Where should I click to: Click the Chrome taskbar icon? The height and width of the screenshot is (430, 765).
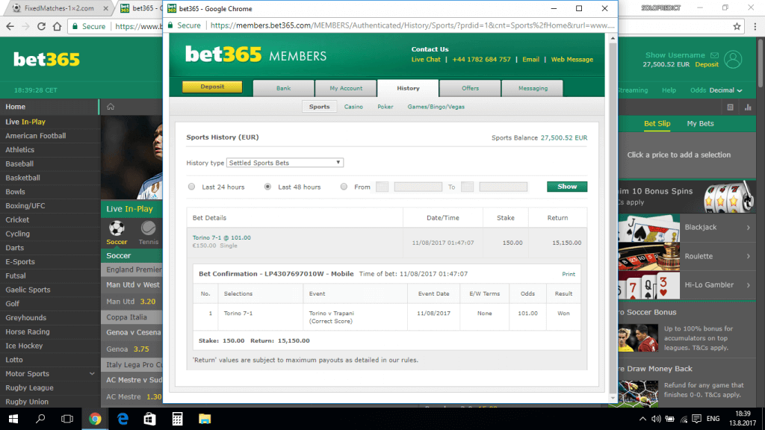pos(95,419)
